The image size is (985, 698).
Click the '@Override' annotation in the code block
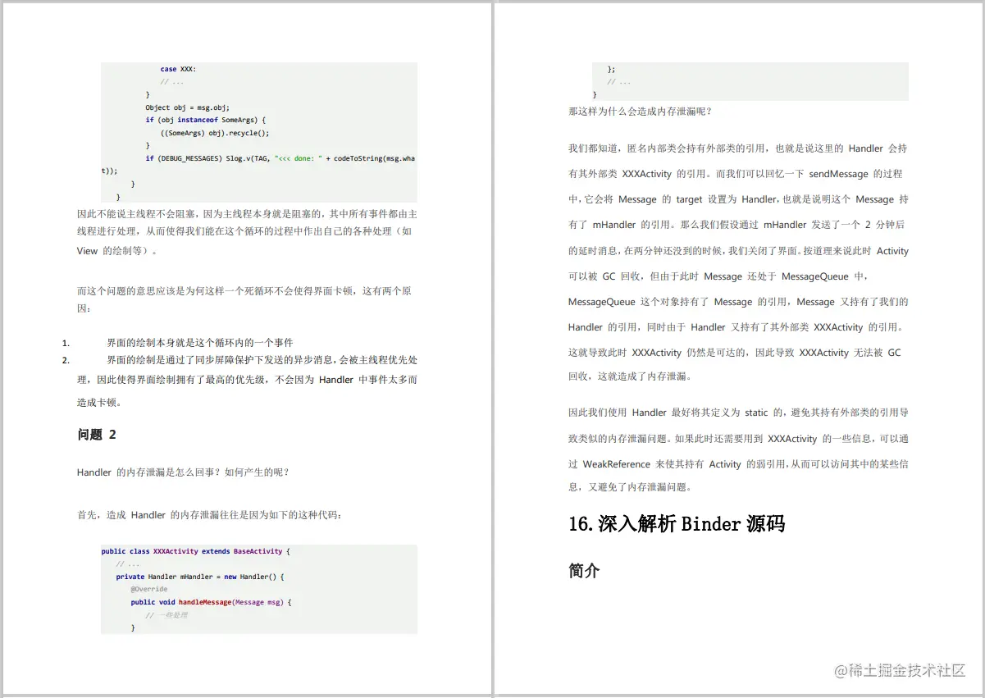tap(148, 589)
